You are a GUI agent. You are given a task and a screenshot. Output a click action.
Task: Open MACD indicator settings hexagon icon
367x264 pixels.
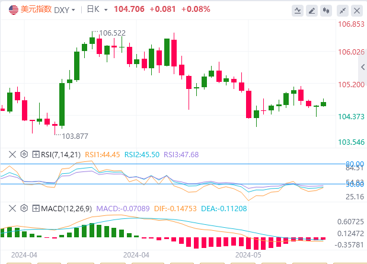(x=24, y=208)
